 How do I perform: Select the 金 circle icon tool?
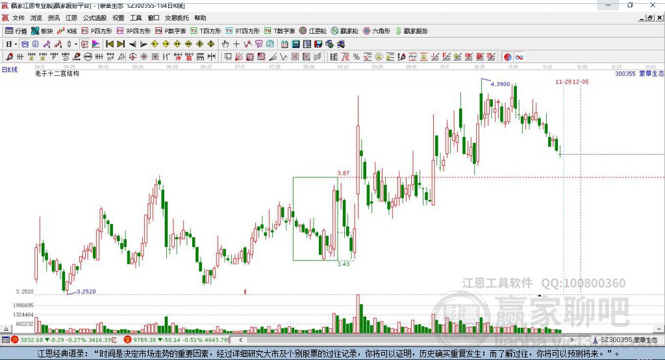[379, 57]
